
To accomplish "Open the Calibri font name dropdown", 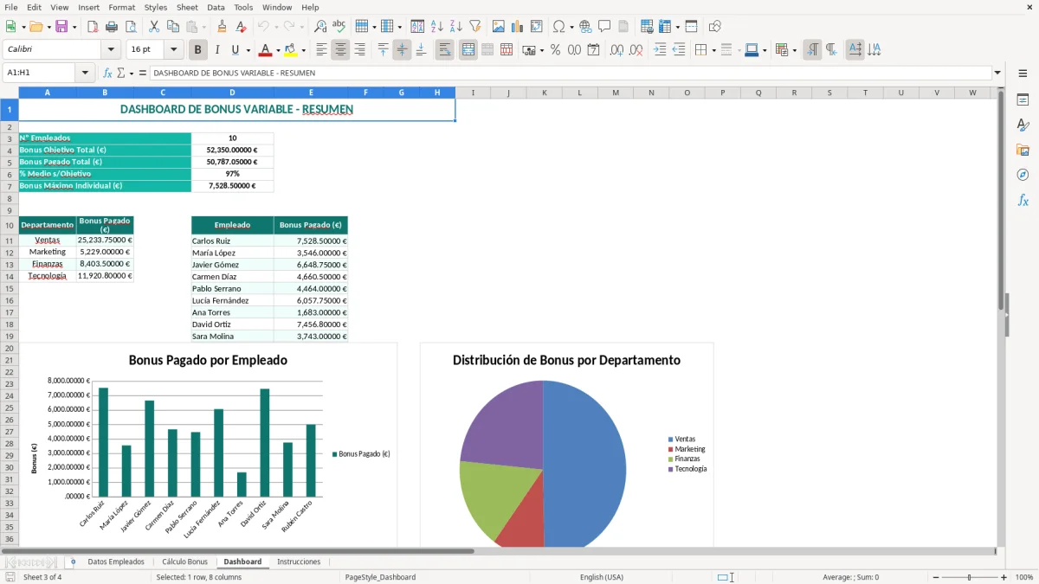I will [x=110, y=50].
